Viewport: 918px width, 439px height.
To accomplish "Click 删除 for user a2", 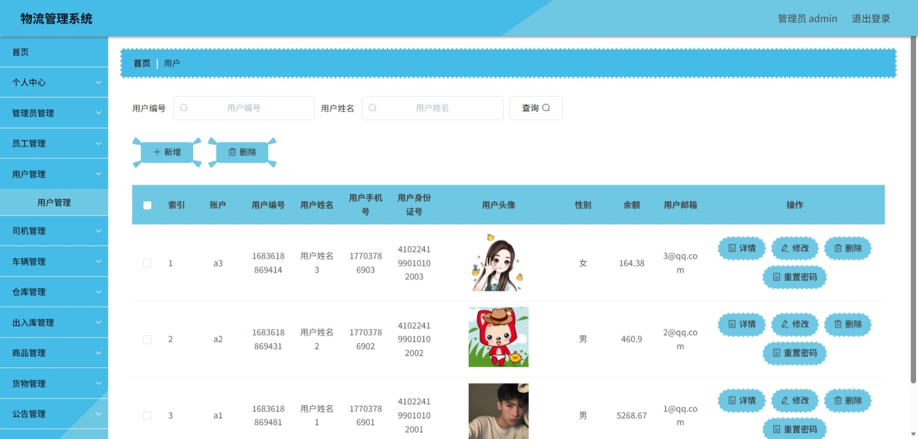I will tap(848, 324).
